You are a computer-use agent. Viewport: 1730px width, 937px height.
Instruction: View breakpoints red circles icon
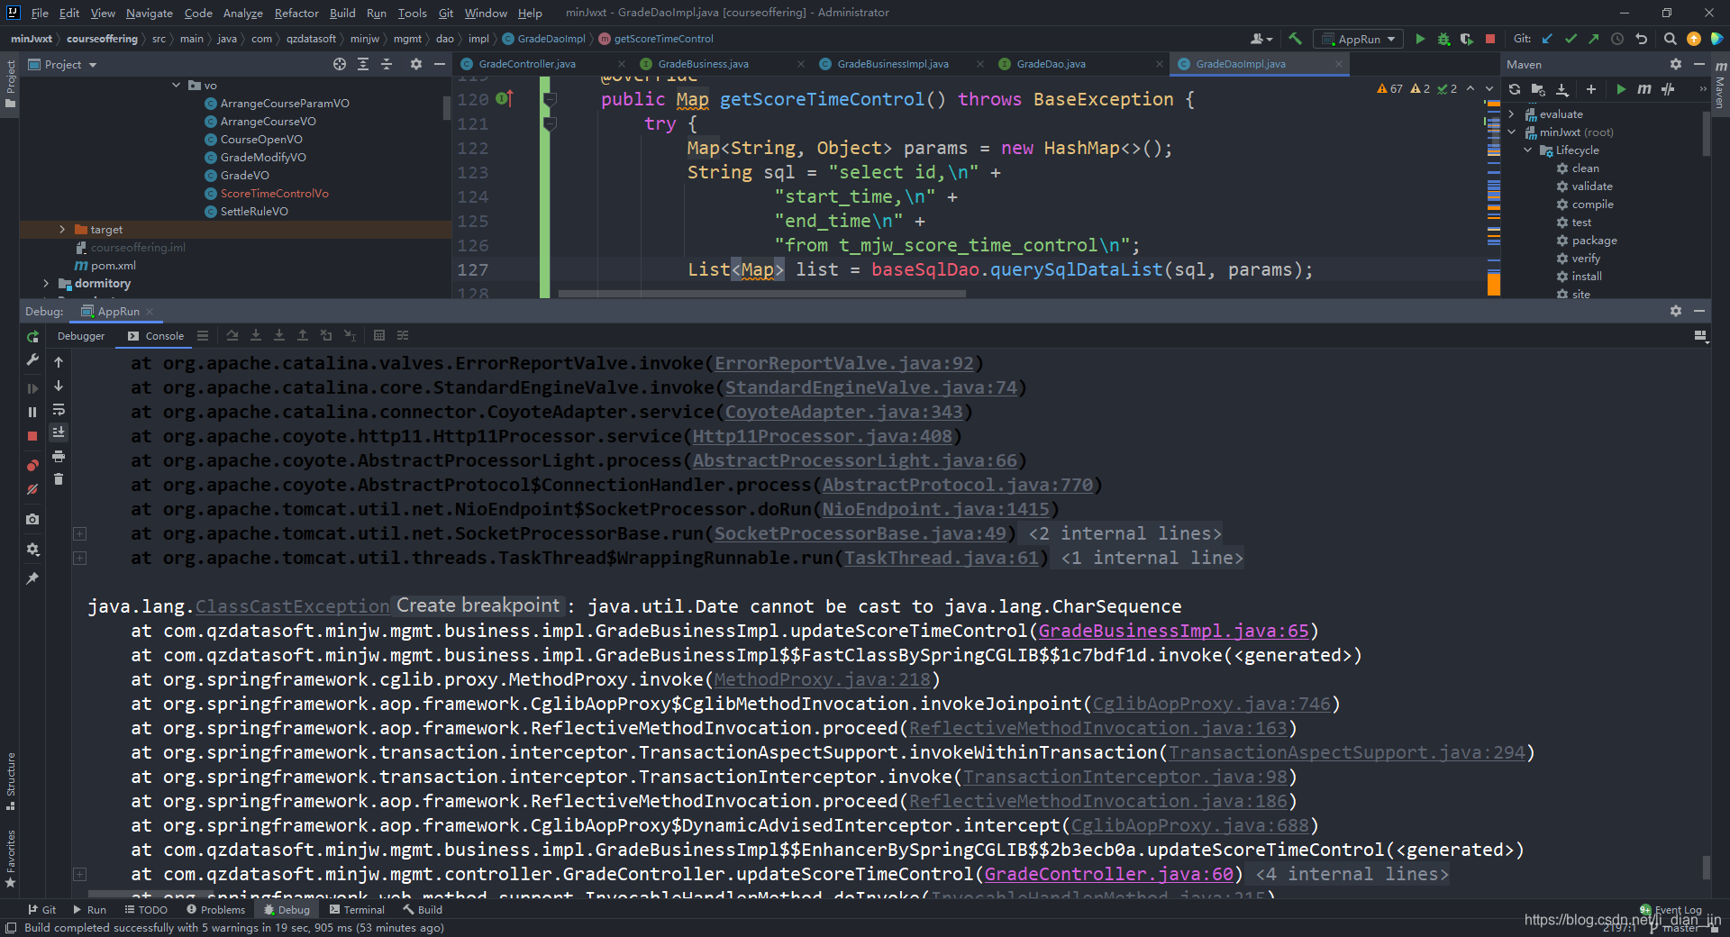(x=32, y=465)
